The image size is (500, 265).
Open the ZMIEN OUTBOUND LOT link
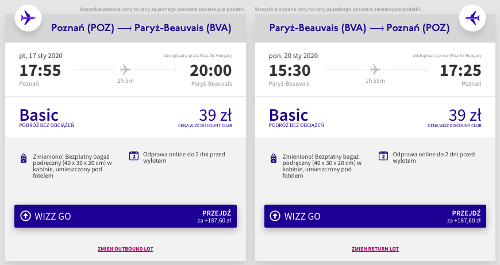point(125,249)
